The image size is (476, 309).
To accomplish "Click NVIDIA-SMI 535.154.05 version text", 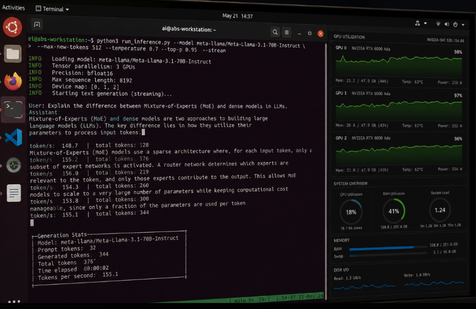I will 445,40.
